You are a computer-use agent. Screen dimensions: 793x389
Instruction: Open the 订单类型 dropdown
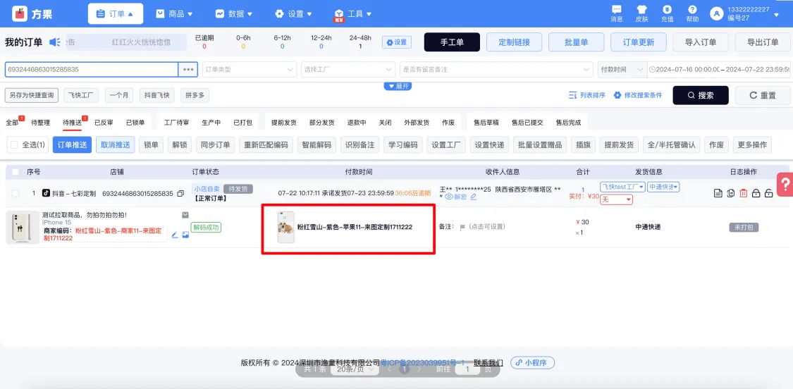coord(250,69)
